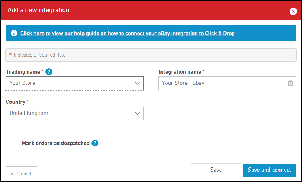Screen dimensions: 302x182
Task: Close the Add a new integration dialog
Action: (293, 11)
